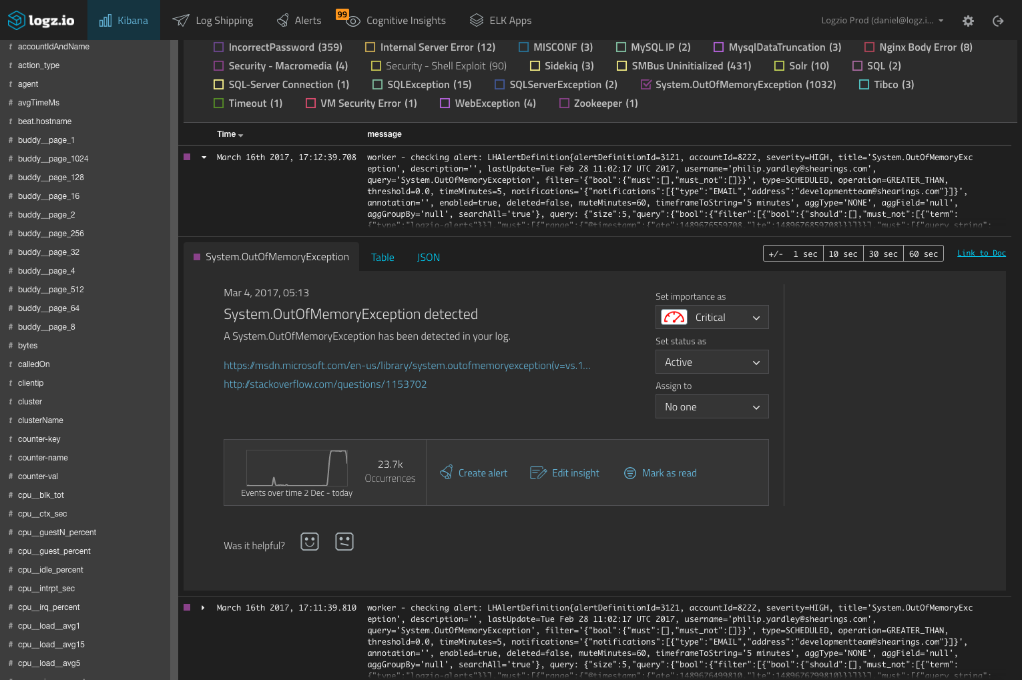Open the Active status dropdown
This screenshot has height=680, width=1022.
(712, 362)
